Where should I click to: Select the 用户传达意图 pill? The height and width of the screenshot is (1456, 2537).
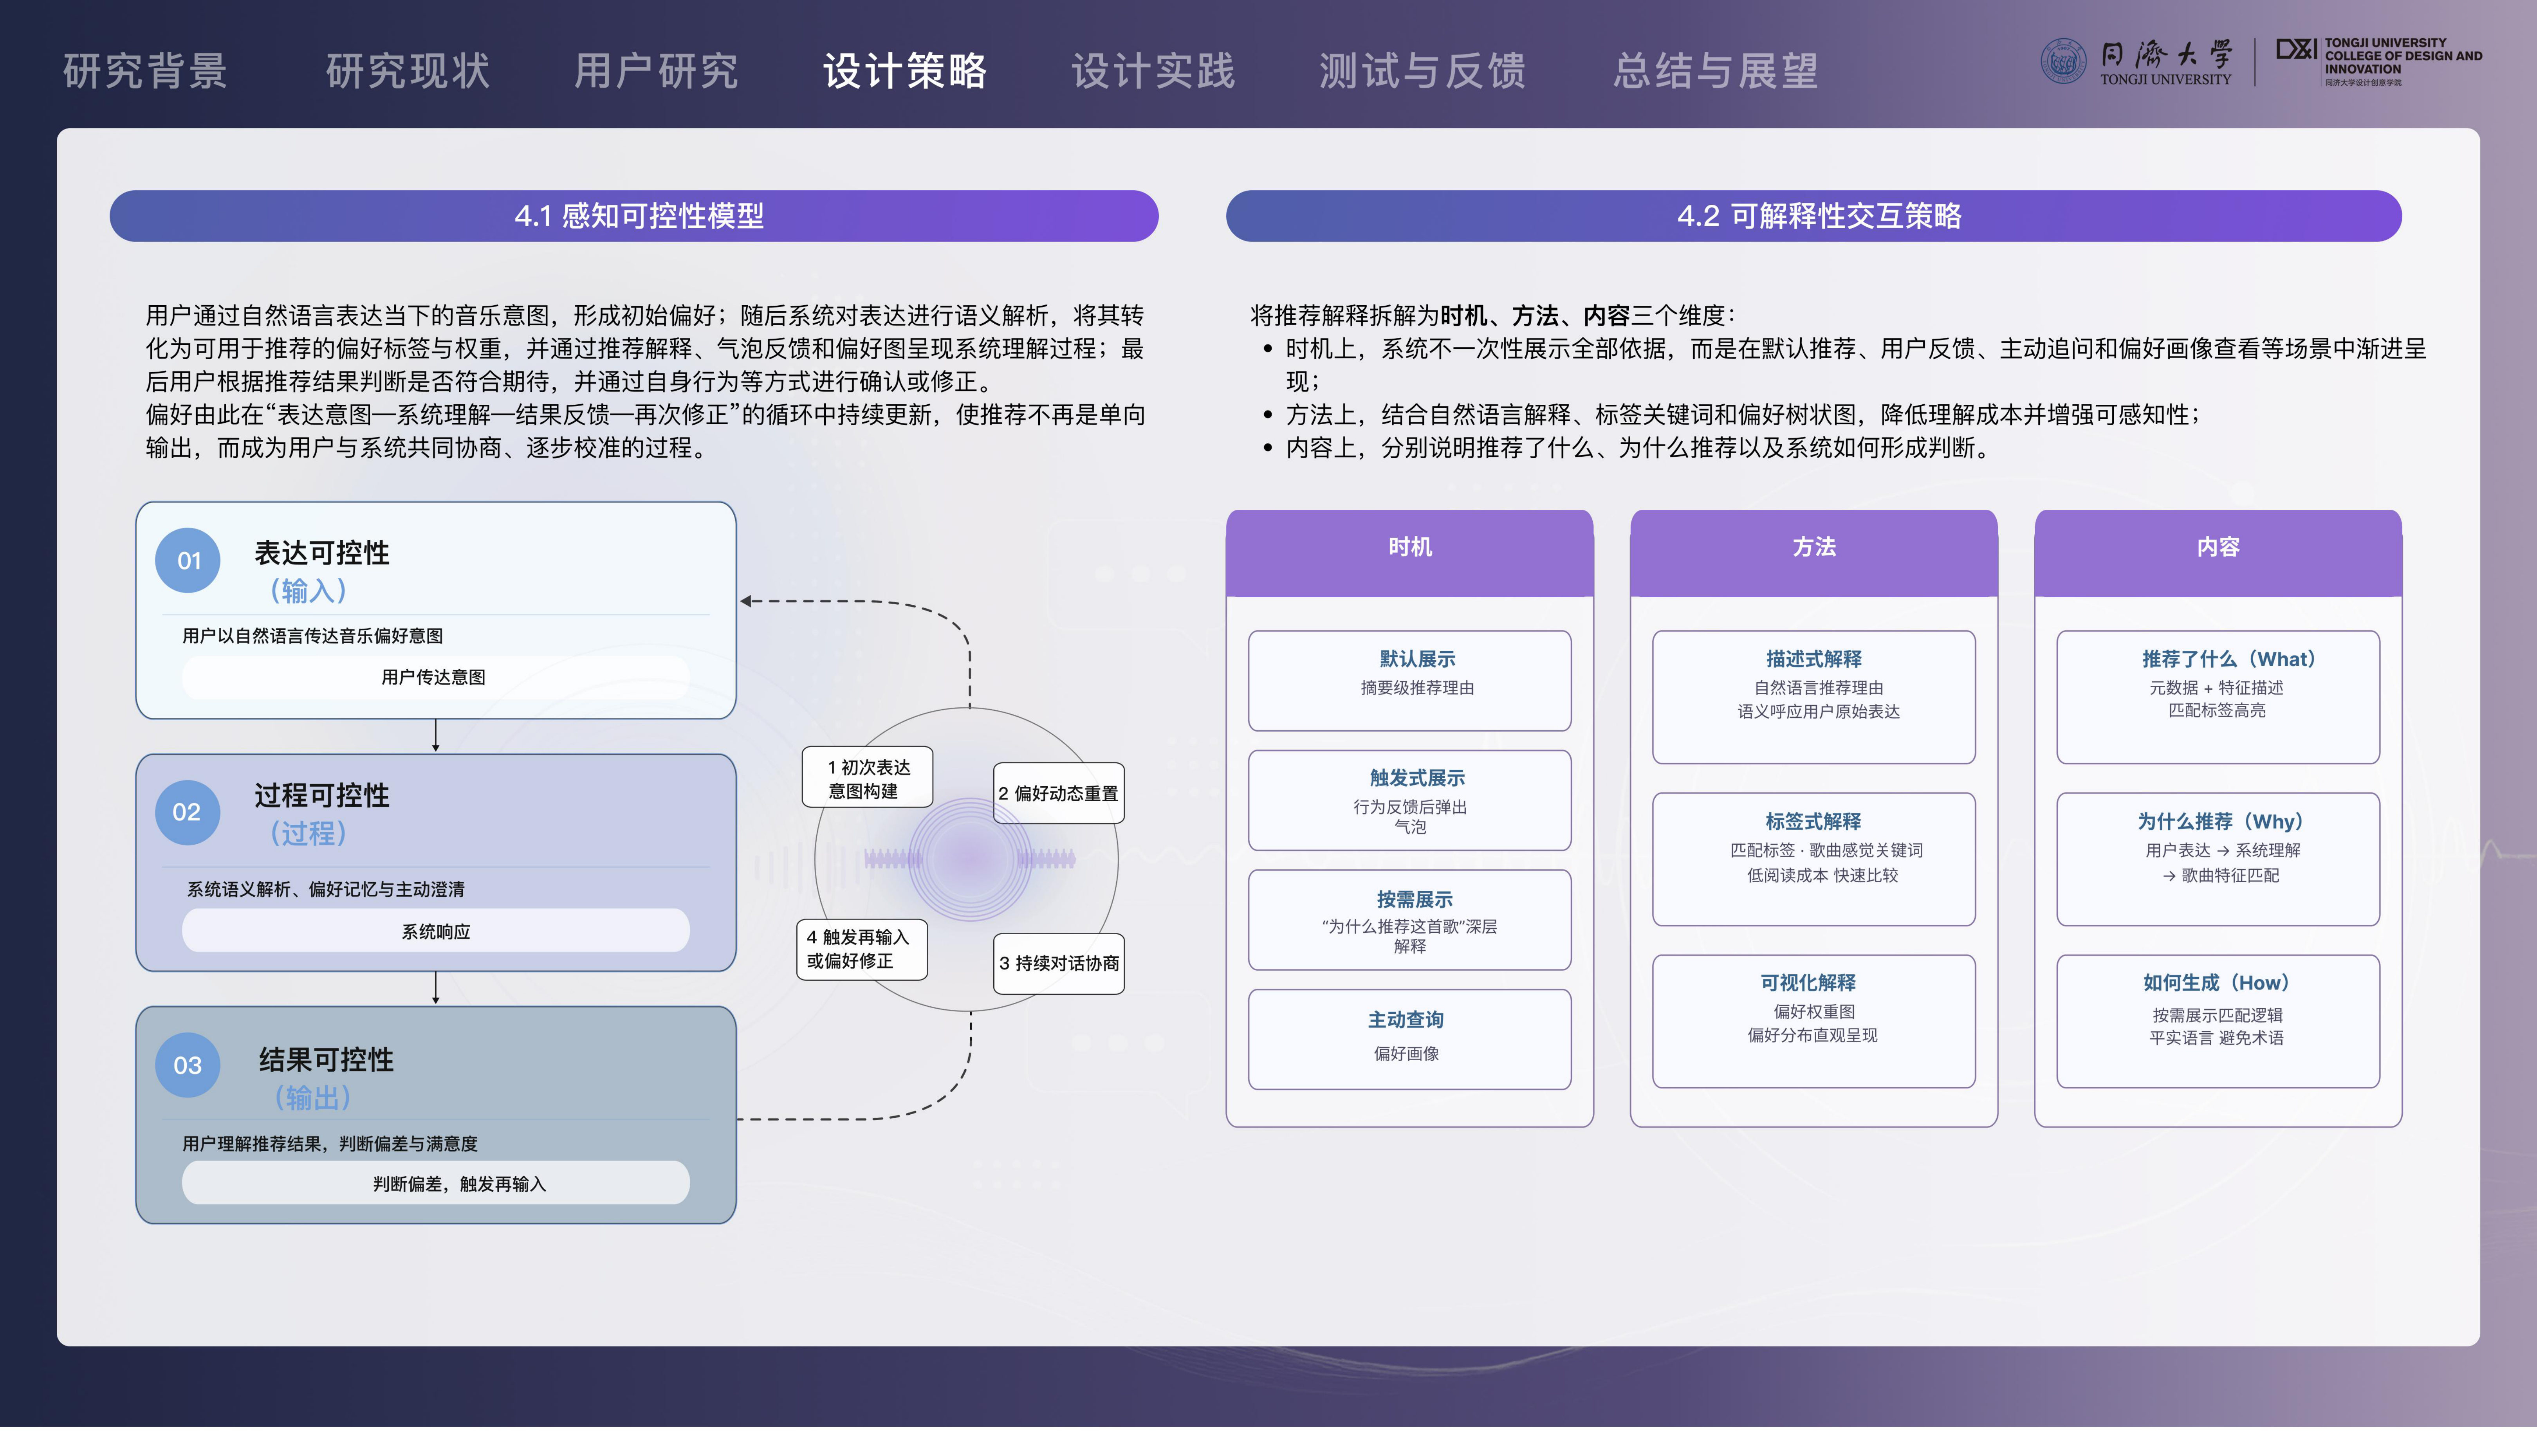(x=435, y=677)
